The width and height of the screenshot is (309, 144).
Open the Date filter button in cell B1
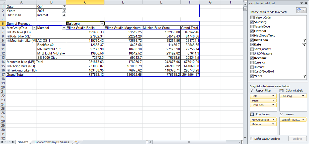point(64,6)
